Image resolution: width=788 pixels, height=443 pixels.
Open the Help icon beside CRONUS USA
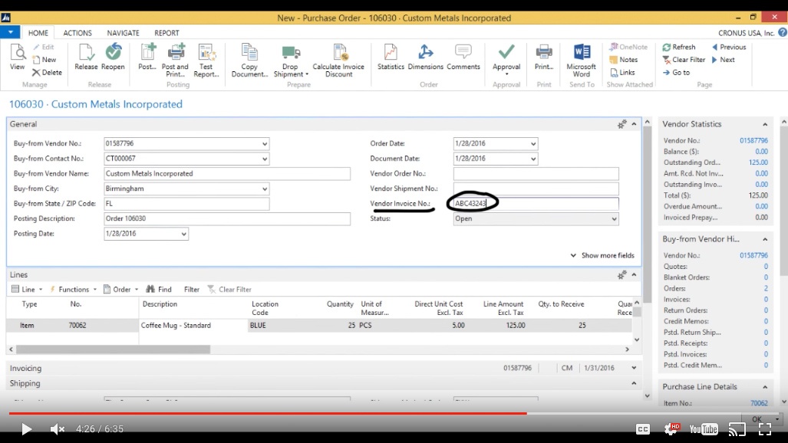pos(783,33)
